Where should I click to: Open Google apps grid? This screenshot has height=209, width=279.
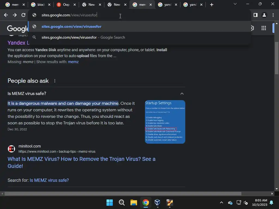click(264, 28)
